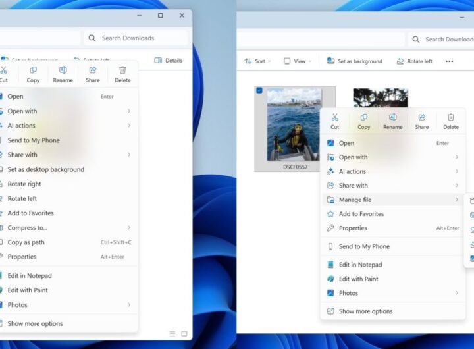Switch to the large thumbnails view toggle at bottom
Screen dimensions: 474x349
click(x=184, y=334)
